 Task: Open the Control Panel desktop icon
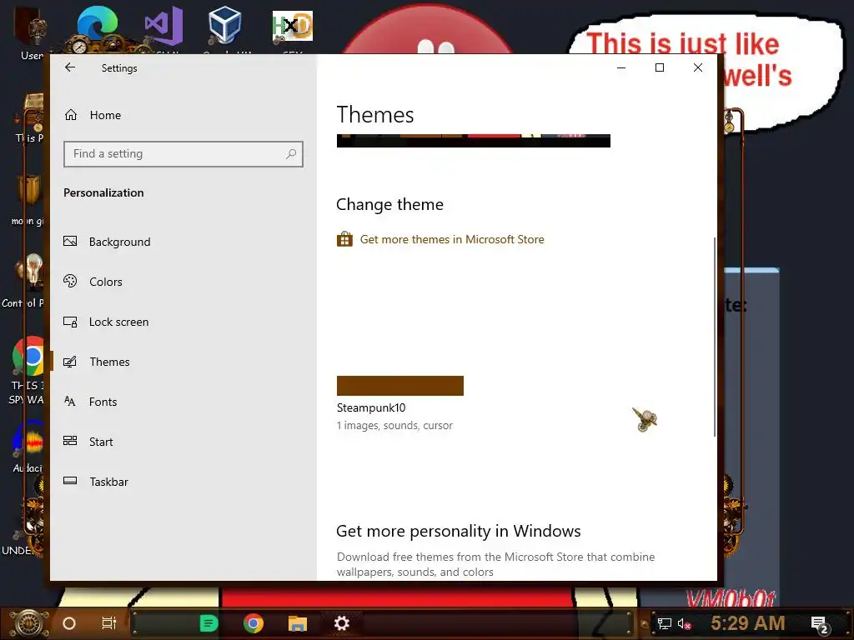[x=28, y=280]
